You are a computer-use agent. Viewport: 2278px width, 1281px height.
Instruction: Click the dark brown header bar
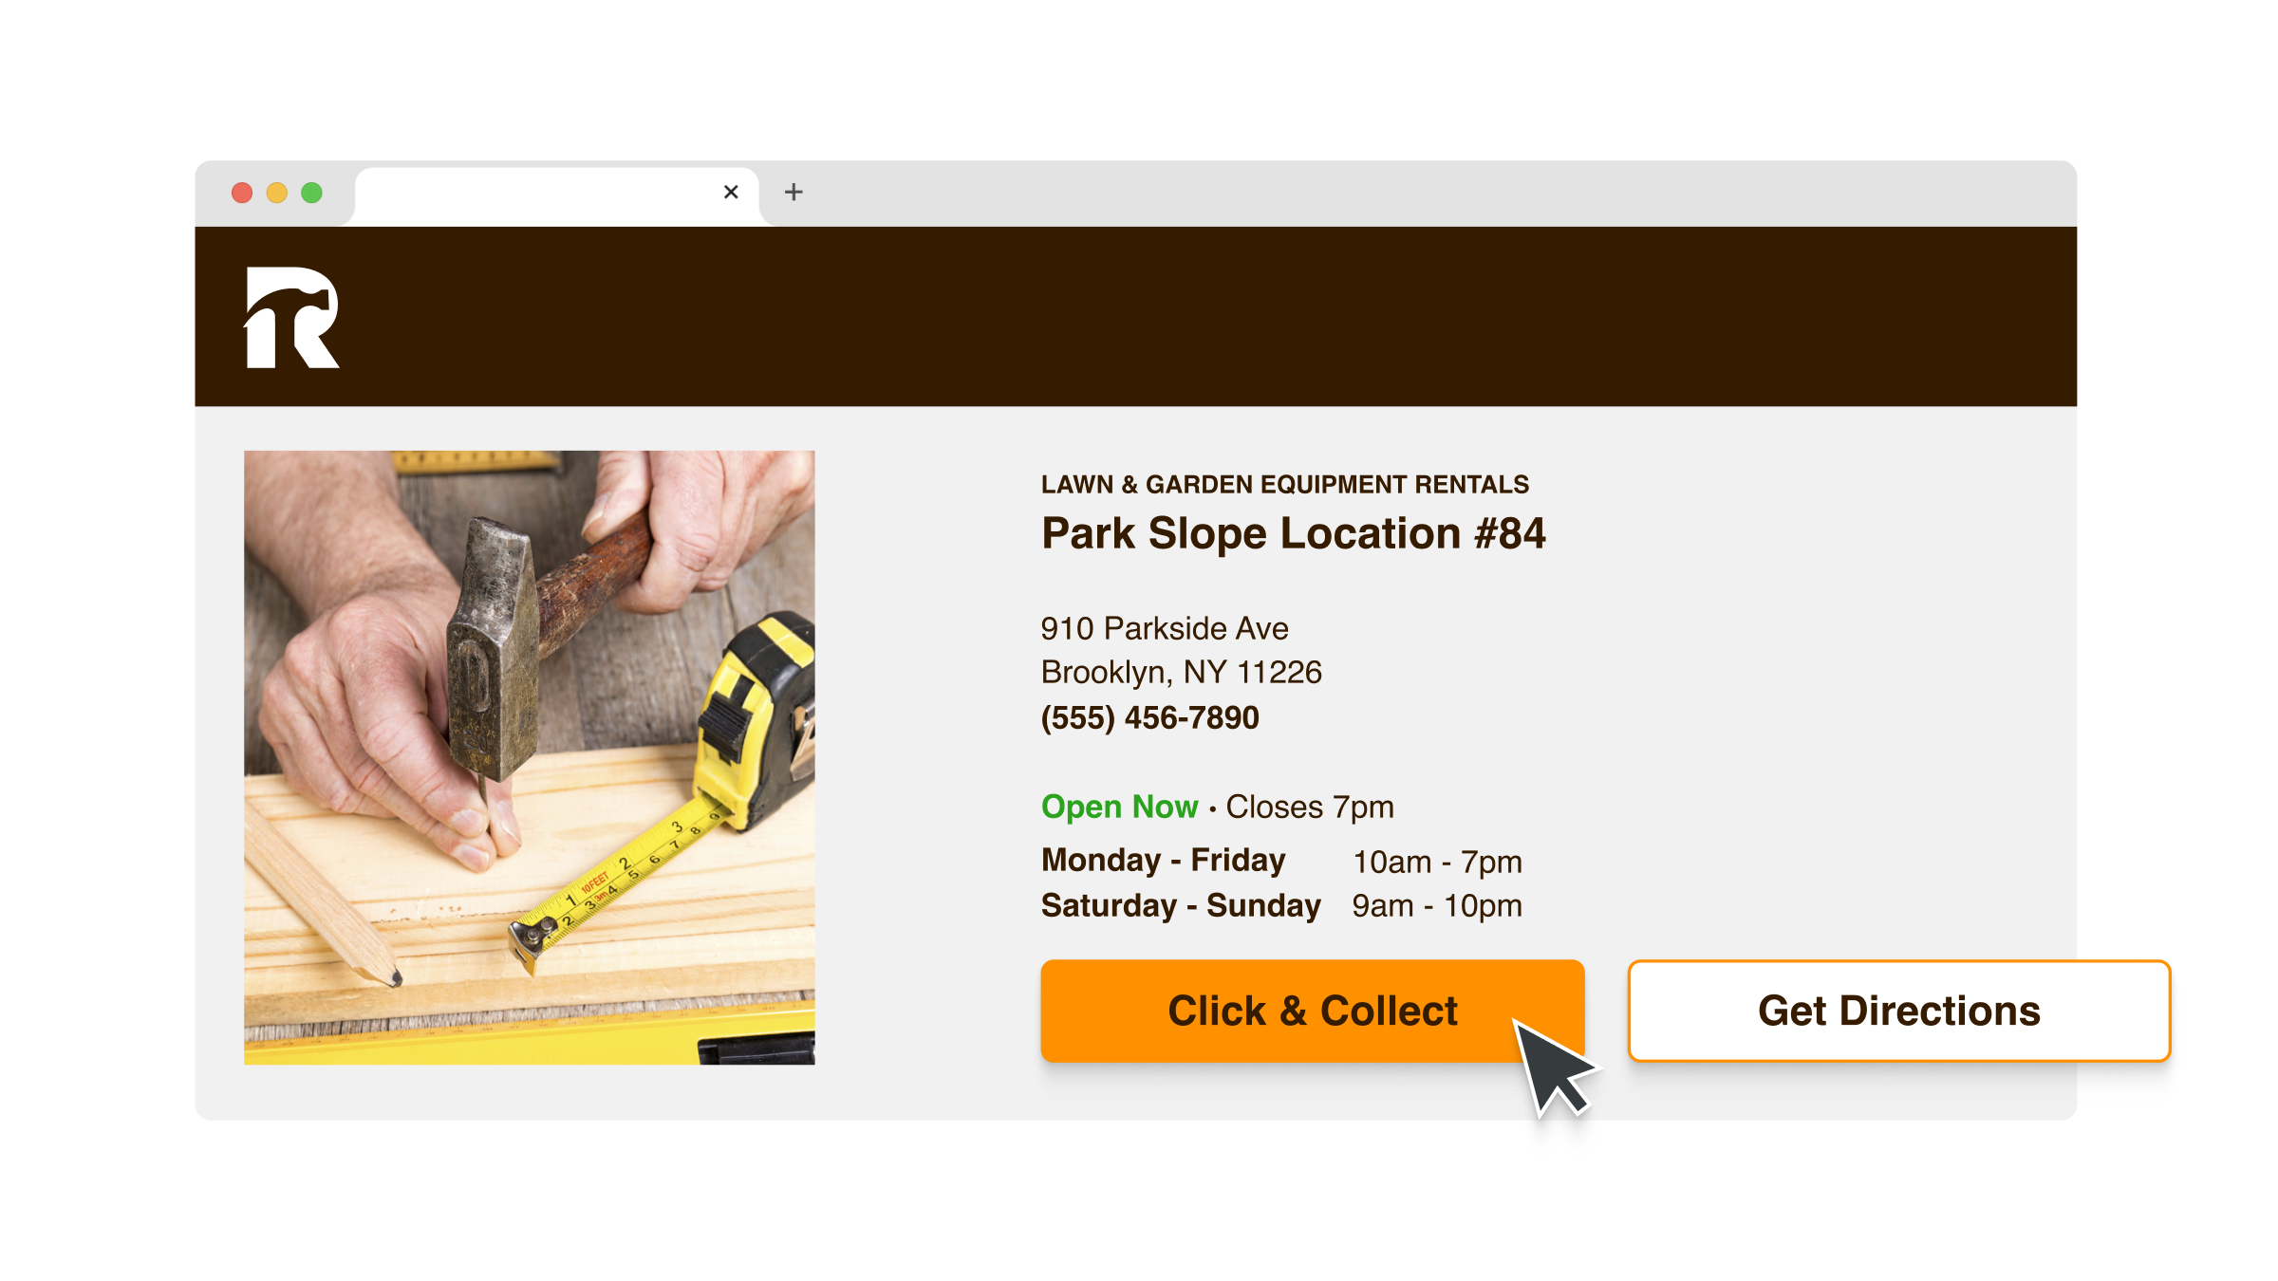[x=1136, y=317]
